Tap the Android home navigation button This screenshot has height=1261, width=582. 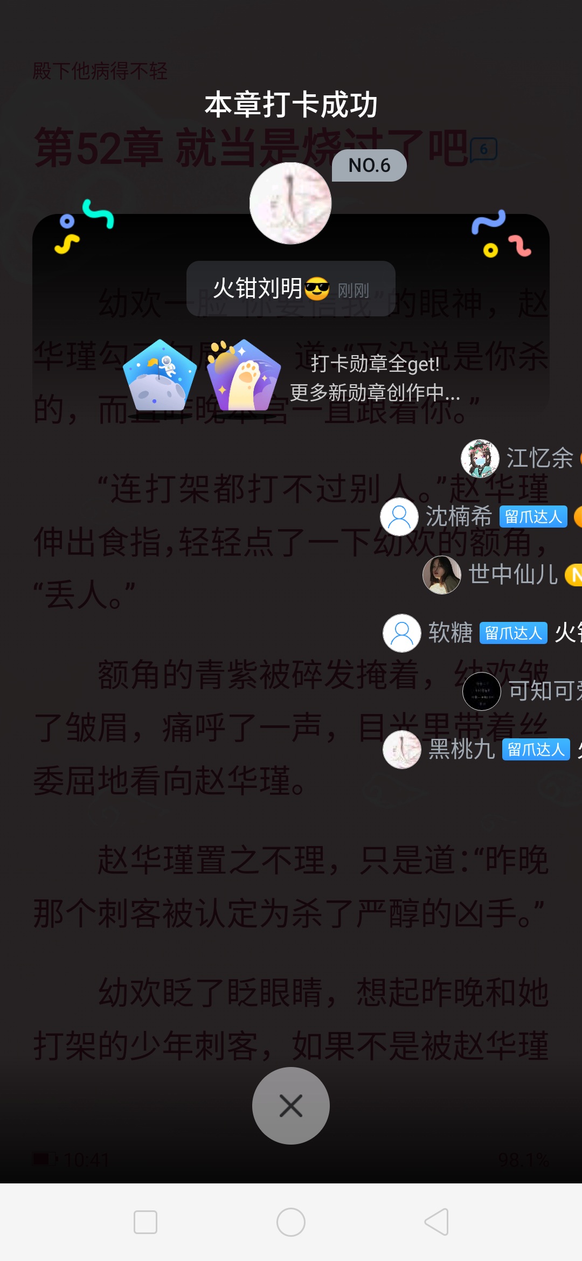point(291,1222)
